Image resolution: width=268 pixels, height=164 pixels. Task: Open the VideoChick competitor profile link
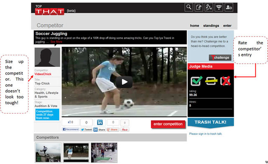click(43, 74)
